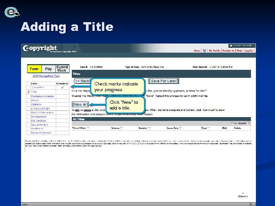Viewport: 275px width, 206px height.
Task: Open Correspondent sidebar link
Action: click(x=39, y=117)
